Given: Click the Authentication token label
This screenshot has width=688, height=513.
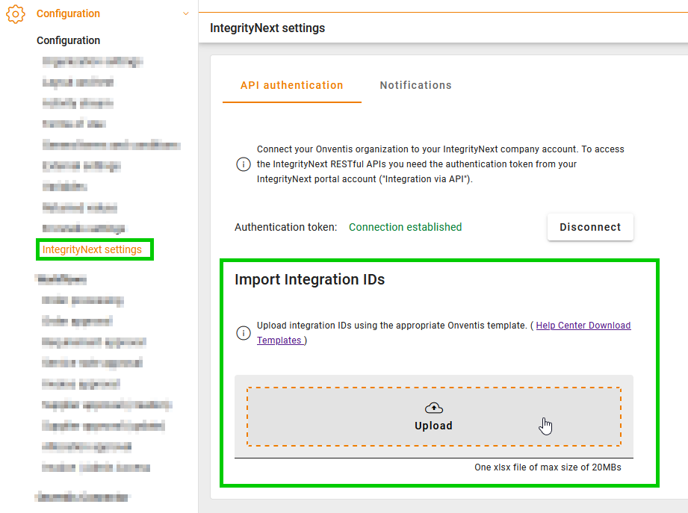Looking at the screenshot, I should (x=286, y=227).
